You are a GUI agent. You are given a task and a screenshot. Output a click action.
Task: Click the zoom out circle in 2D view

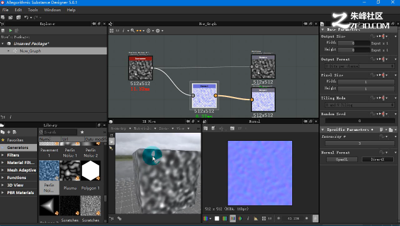[278, 218]
